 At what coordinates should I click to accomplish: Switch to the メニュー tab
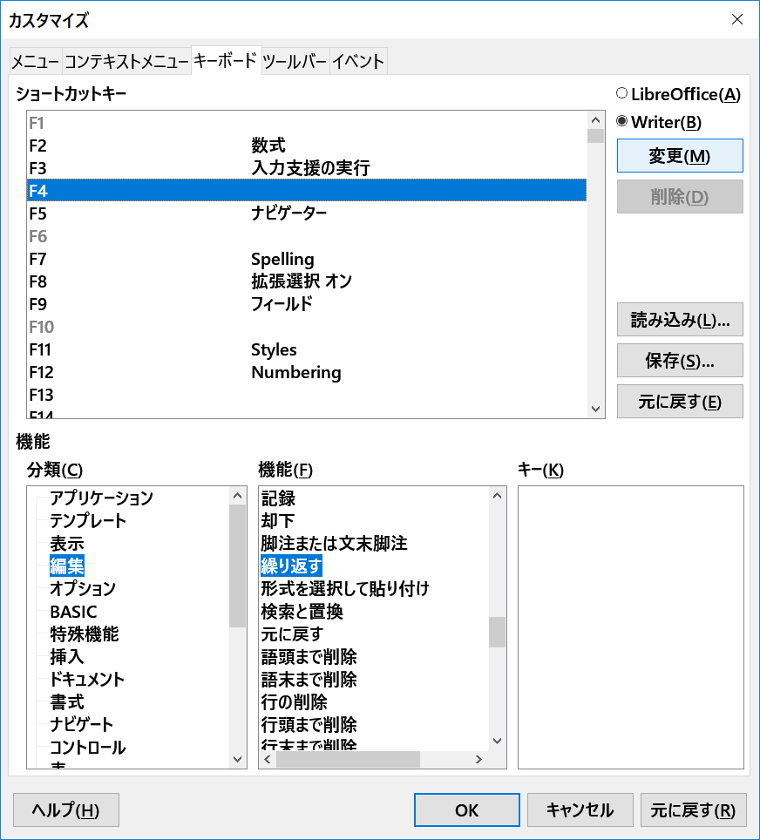tap(35, 62)
